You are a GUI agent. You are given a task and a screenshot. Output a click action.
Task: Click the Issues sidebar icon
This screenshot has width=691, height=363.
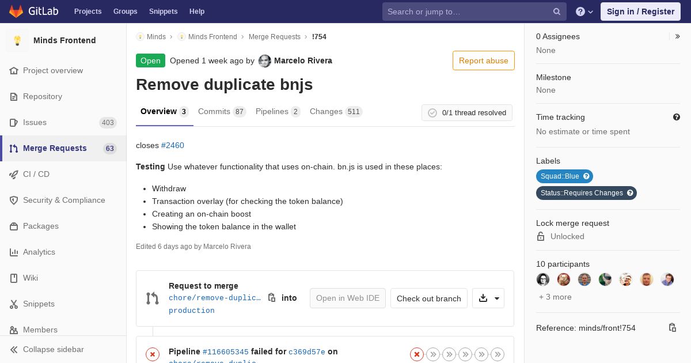(14, 123)
